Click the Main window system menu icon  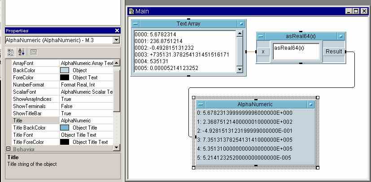(131, 11)
